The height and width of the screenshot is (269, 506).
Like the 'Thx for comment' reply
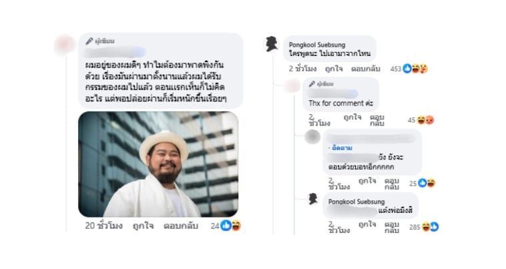point(352,117)
